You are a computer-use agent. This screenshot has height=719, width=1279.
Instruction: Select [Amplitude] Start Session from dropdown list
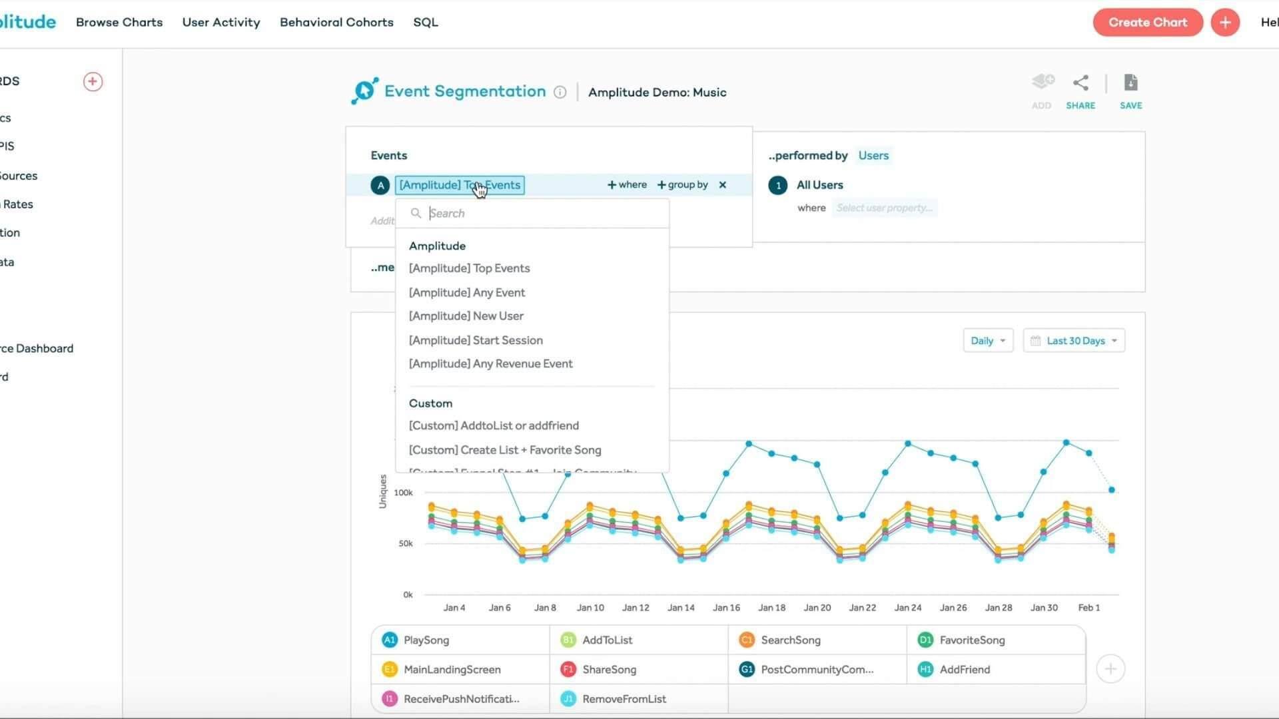(x=476, y=340)
